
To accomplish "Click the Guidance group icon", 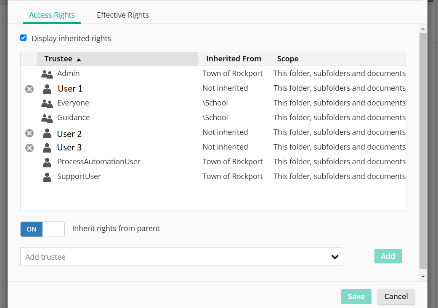I will pos(47,118).
